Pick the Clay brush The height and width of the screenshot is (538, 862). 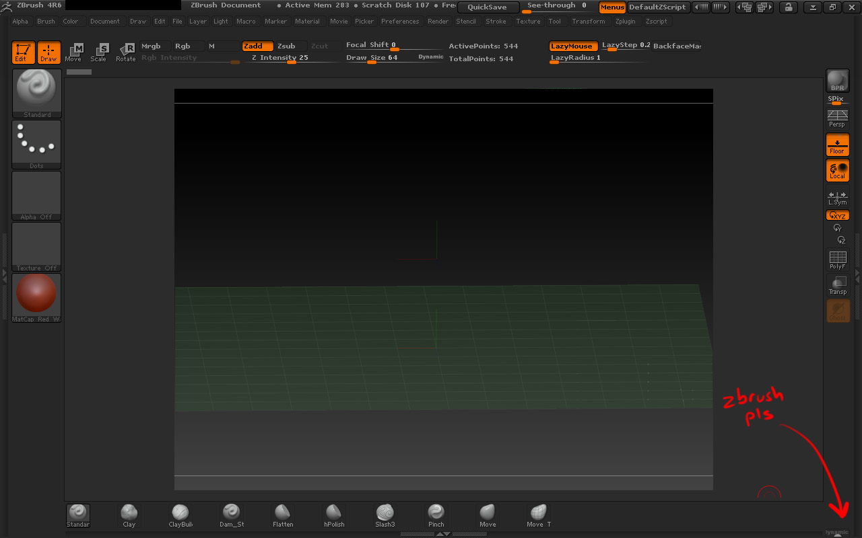(x=129, y=515)
